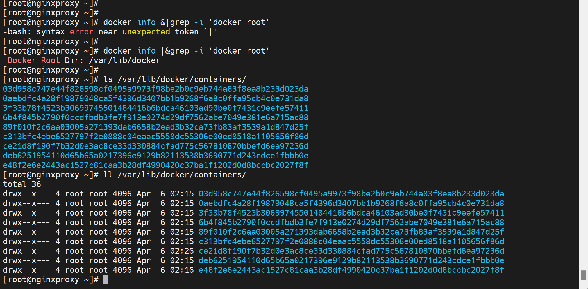Click the red "error" word in bash message
This screenshot has height=289, width=588.
(x=81, y=32)
